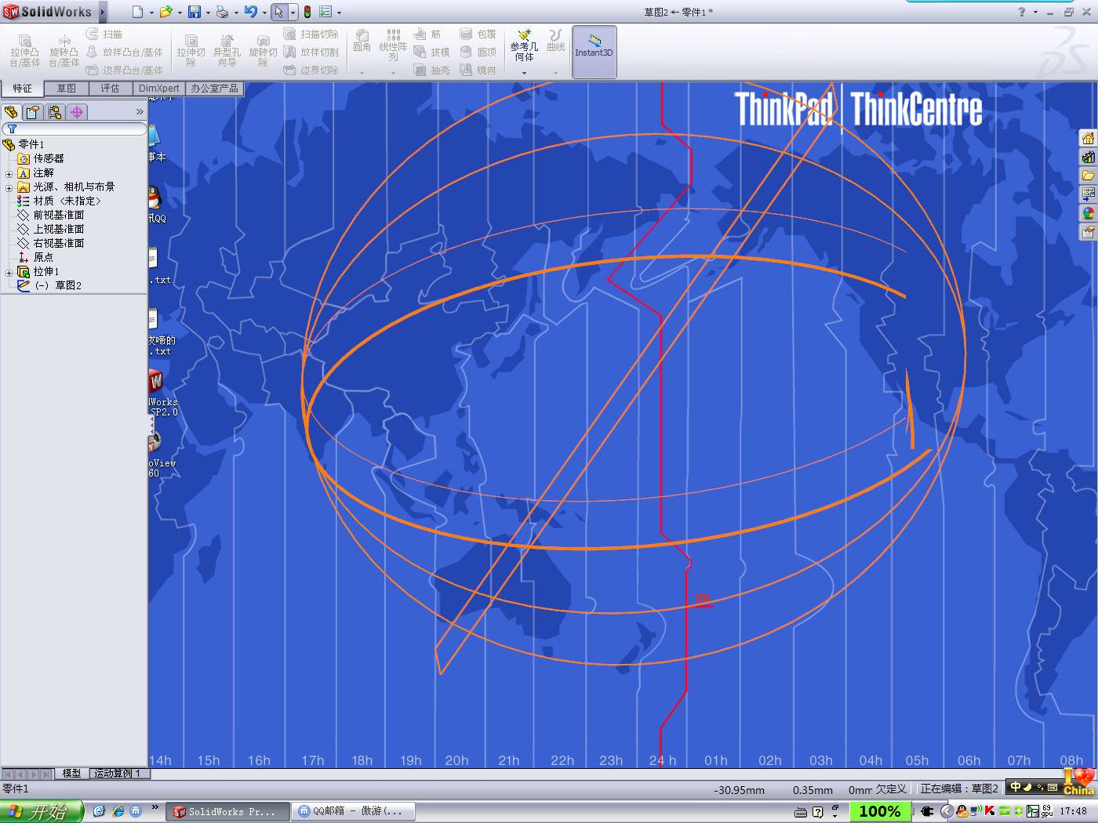Switch to the 评估 (Evaluate) tab
Screen dimensions: 1098x823
[111, 89]
